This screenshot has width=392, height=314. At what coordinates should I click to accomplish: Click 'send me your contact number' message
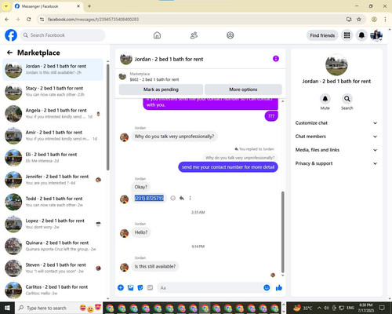pos(228,167)
